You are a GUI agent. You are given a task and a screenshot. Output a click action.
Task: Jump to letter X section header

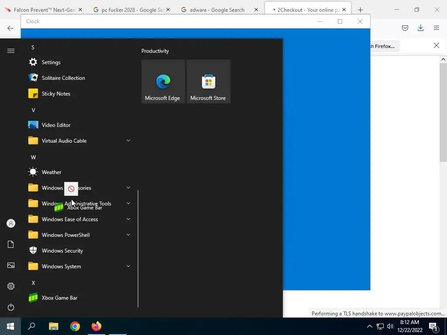pos(33,283)
